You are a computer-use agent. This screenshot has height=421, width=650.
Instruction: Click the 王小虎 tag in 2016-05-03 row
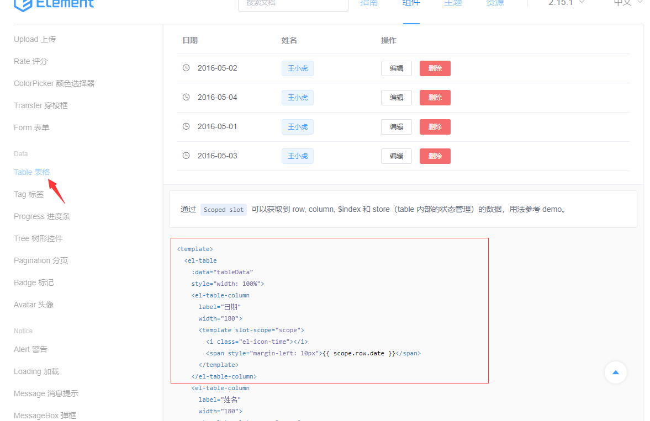point(298,156)
